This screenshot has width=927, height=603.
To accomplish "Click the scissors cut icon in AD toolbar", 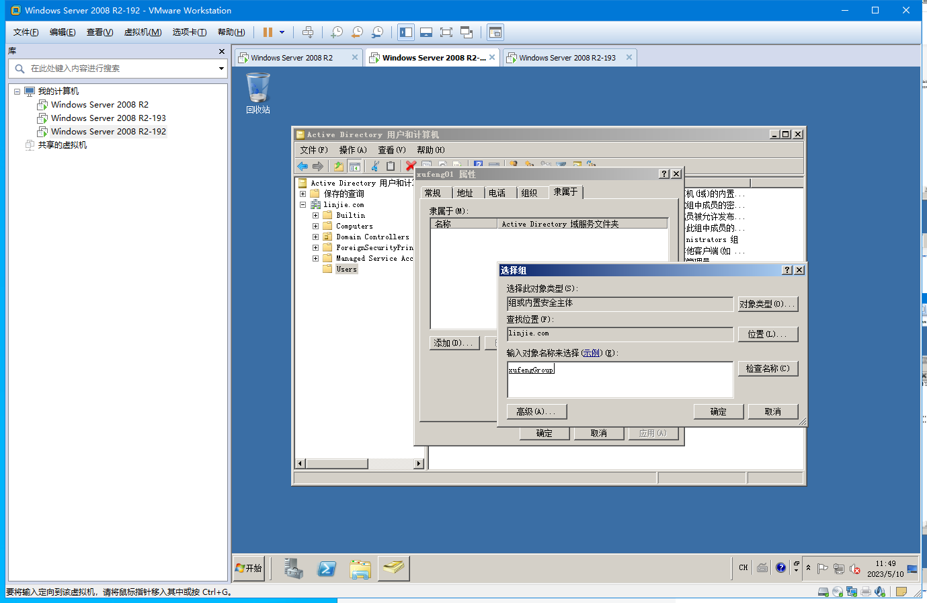I will point(375,166).
